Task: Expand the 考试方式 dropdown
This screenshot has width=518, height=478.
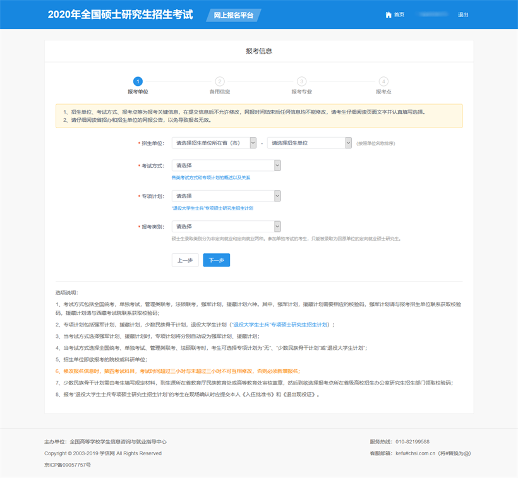Action: pyautogui.click(x=226, y=165)
